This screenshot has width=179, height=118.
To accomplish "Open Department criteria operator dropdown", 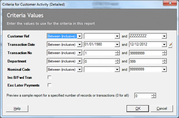I will coord(80,61).
